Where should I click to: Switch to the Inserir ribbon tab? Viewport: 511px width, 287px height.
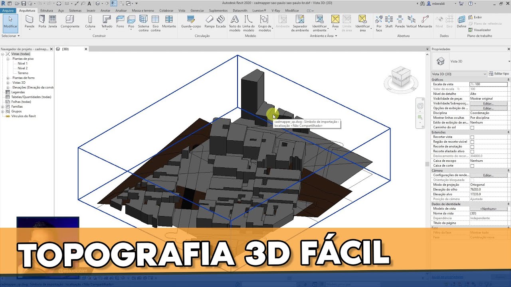tap(91, 10)
